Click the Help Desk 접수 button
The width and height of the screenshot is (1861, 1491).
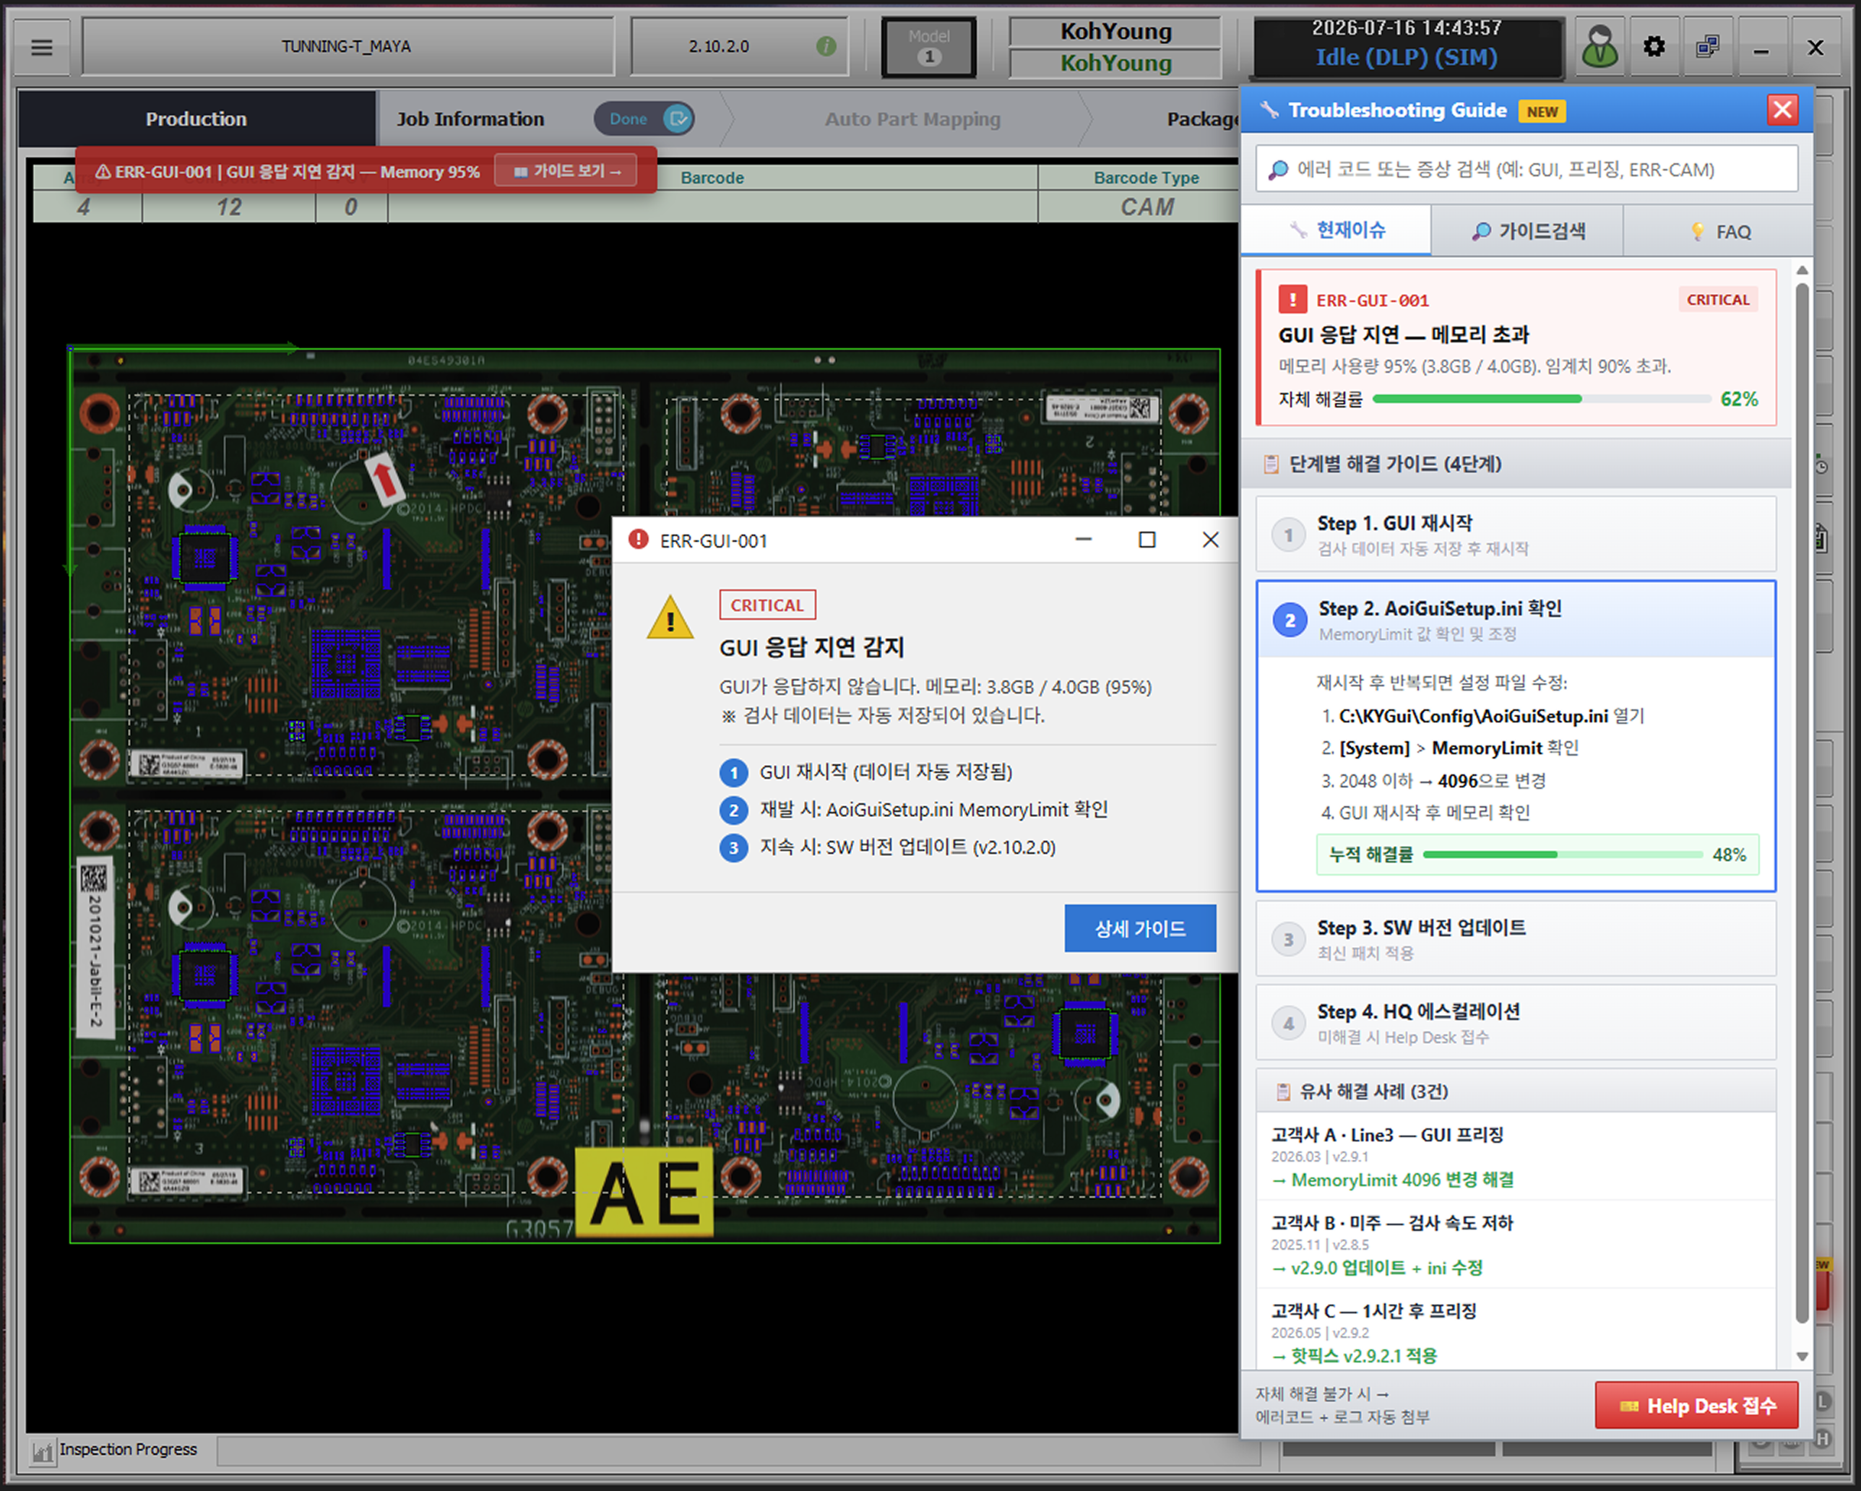(x=1696, y=1406)
